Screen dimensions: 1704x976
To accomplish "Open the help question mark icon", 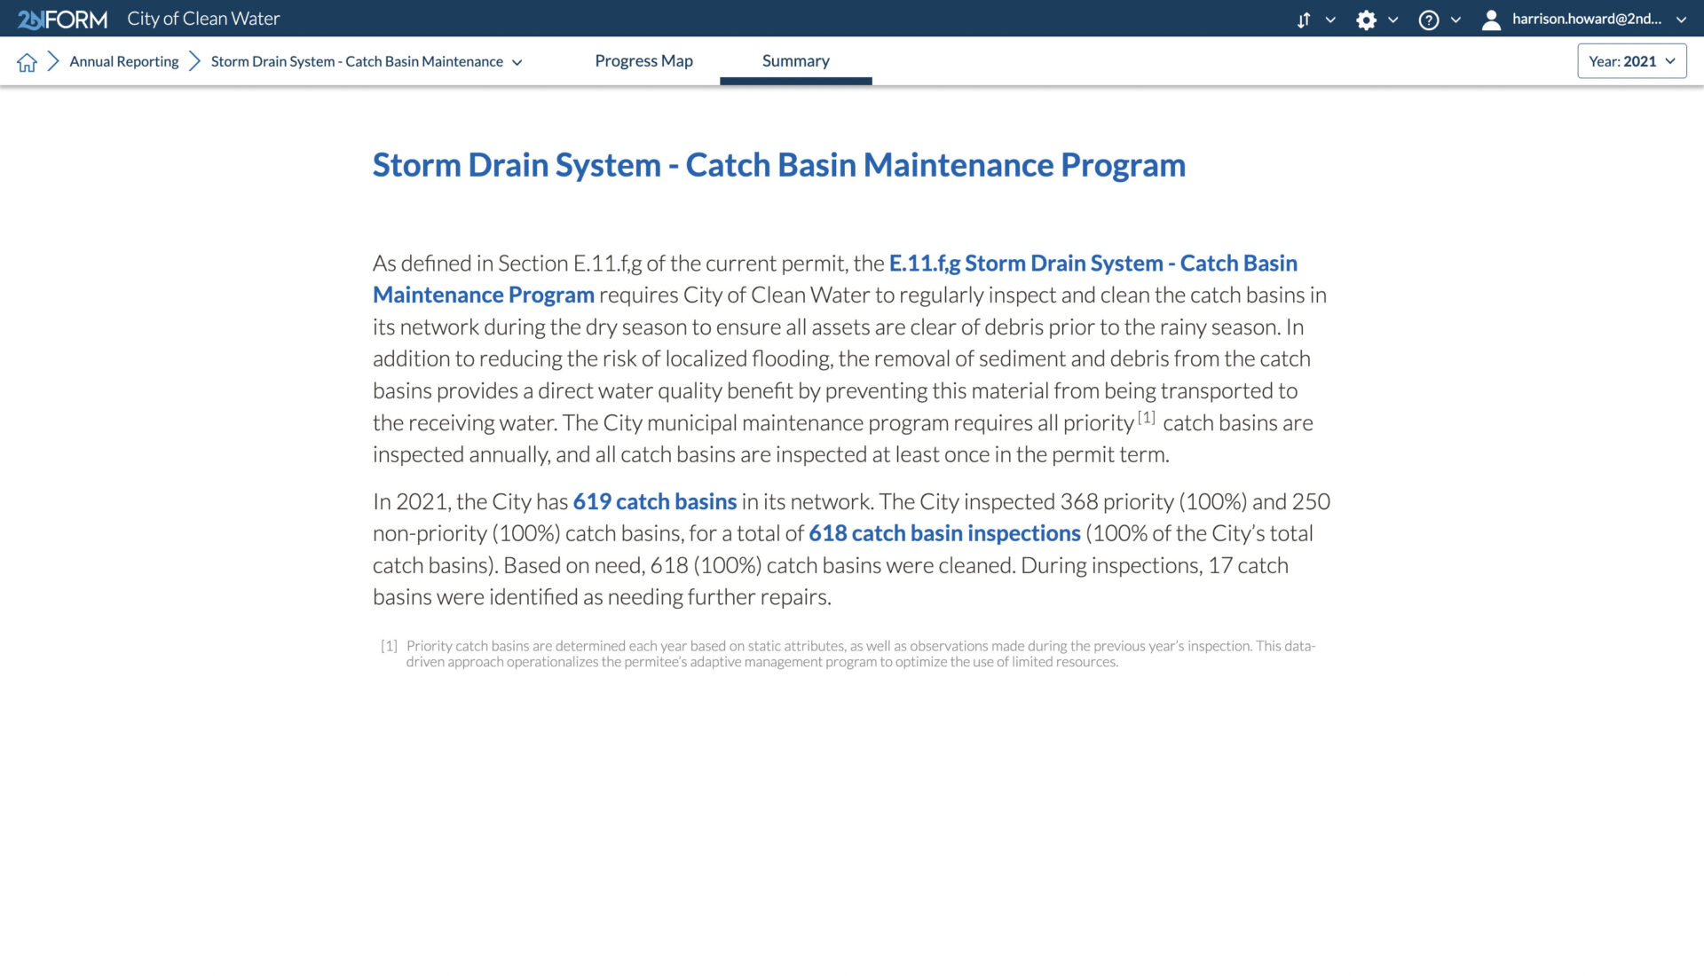I will point(1428,19).
